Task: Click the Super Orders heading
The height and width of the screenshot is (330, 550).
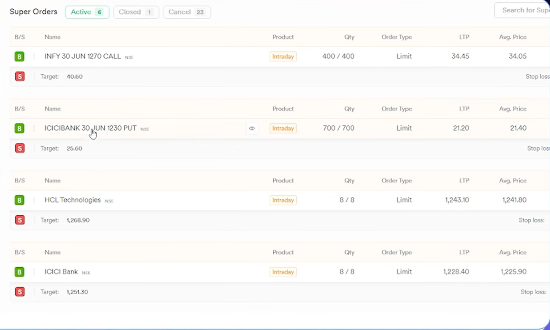Action: (x=34, y=12)
